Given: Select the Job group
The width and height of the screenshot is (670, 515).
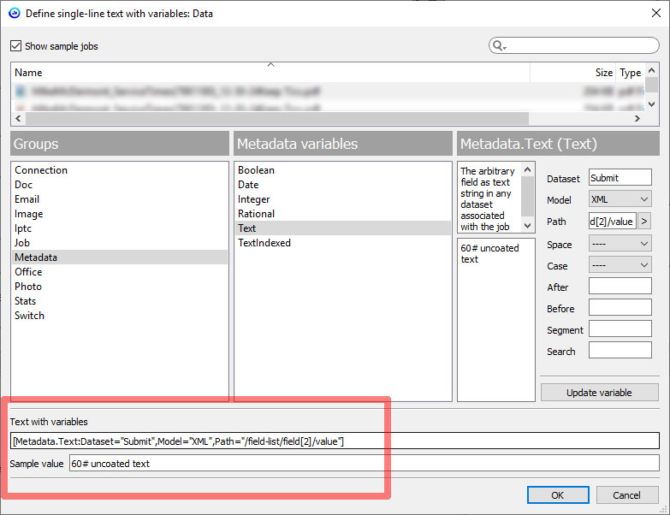Looking at the screenshot, I should click(22, 243).
